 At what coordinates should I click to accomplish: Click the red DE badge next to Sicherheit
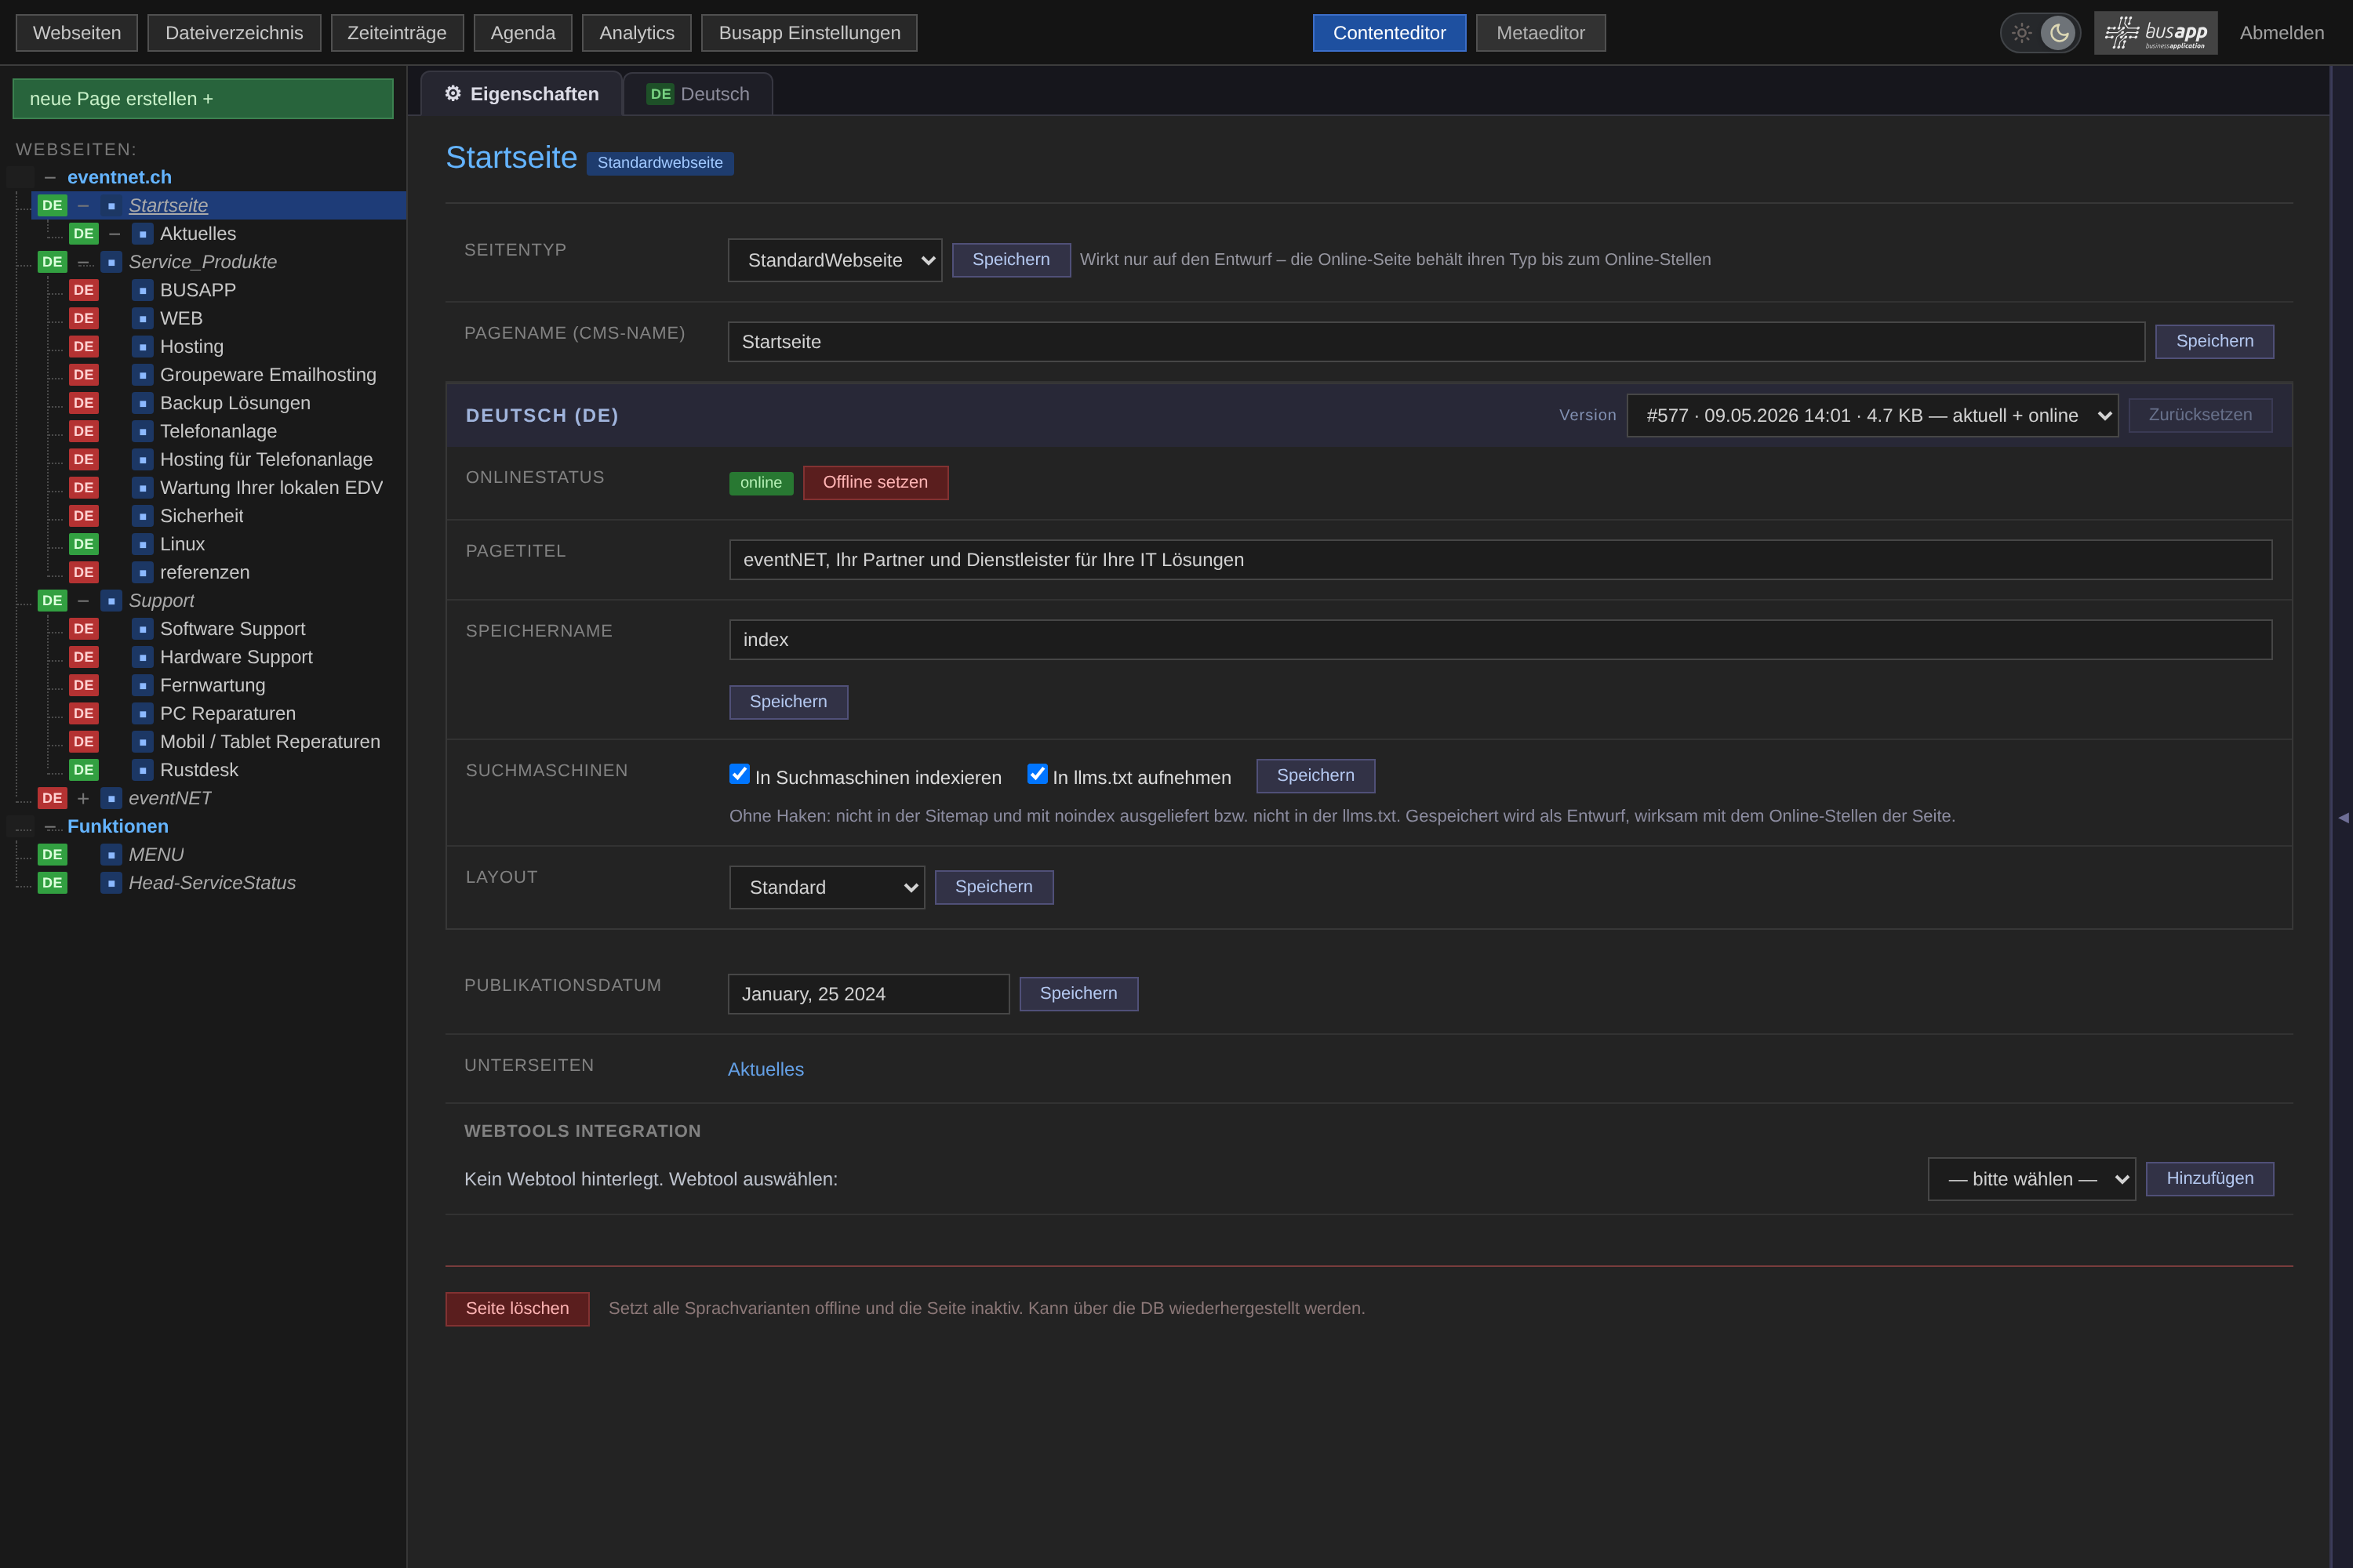pos(84,516)
